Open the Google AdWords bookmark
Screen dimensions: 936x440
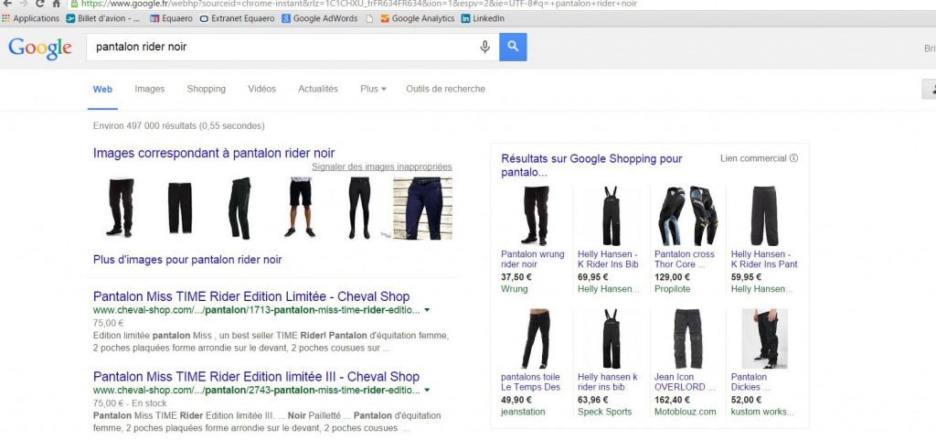click(x=319, y=18)
